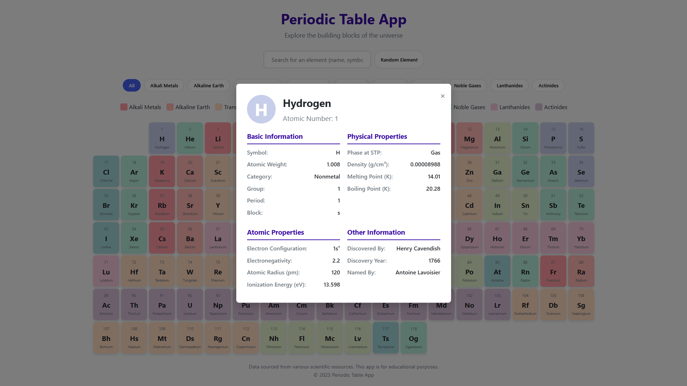Viewport: 687px width, 386px height.
Task: Open the Gallium element tile
Action: (x=497, y=171)
